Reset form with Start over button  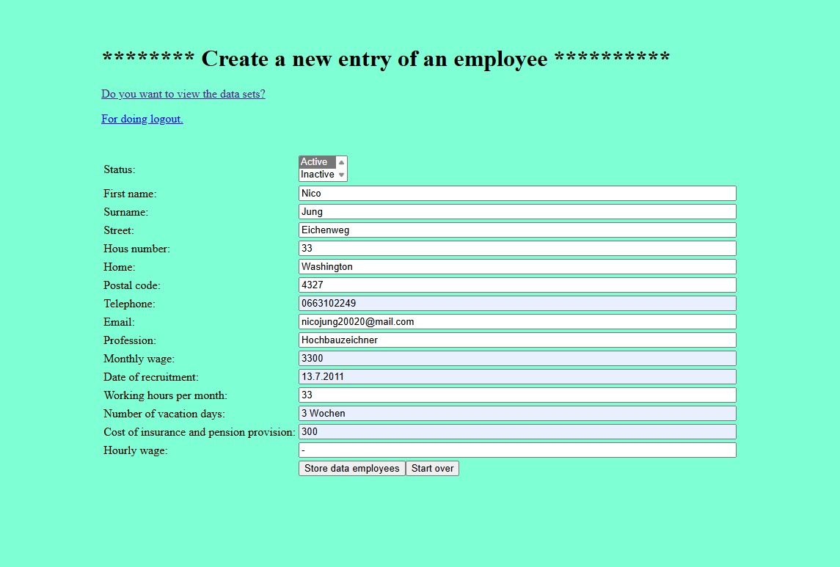432,469
